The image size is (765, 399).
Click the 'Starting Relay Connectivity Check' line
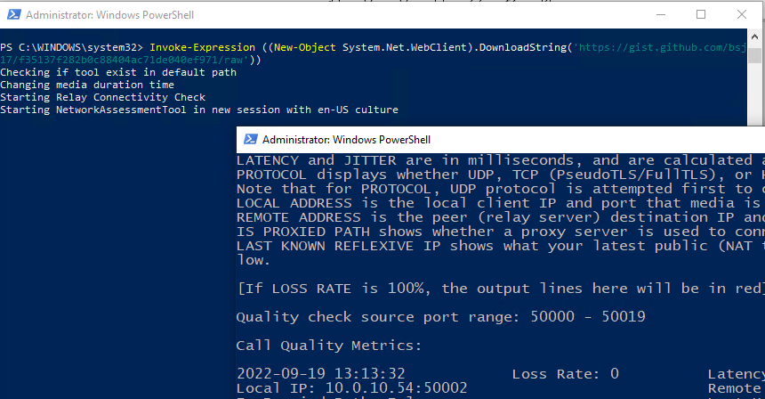102,97
